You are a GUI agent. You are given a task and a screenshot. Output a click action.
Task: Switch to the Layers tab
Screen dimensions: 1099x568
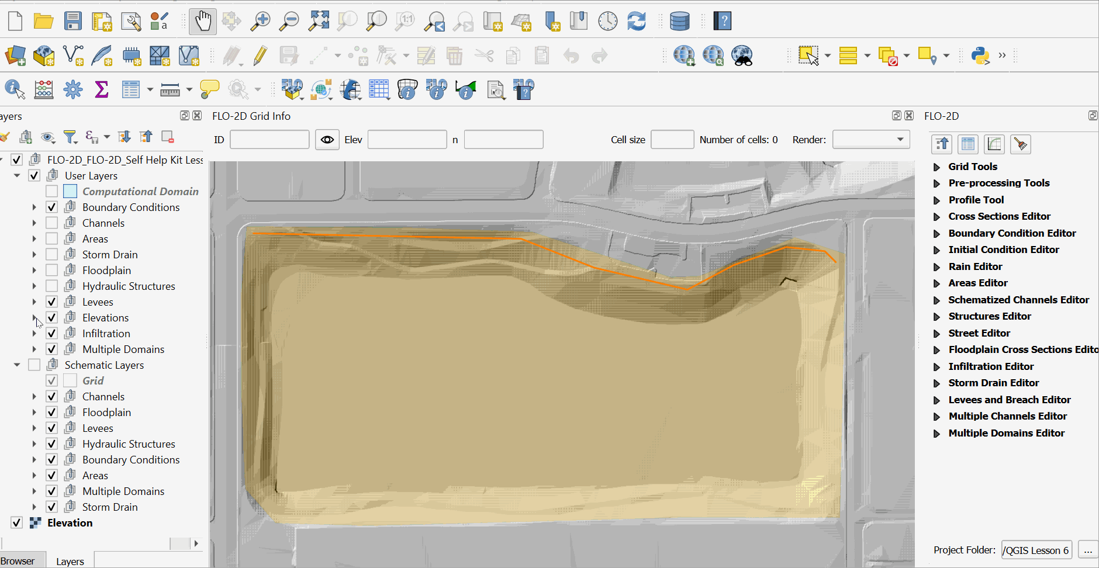coord(70,561)
